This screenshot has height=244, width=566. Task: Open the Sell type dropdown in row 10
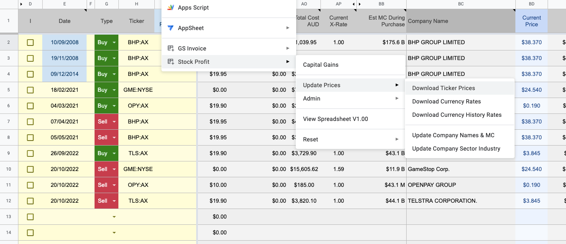click(114, 169)
